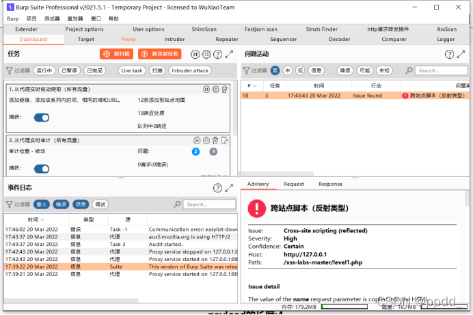Toggle the 中 severity filter
Screen dimensions: 473x315
point(288,70)
